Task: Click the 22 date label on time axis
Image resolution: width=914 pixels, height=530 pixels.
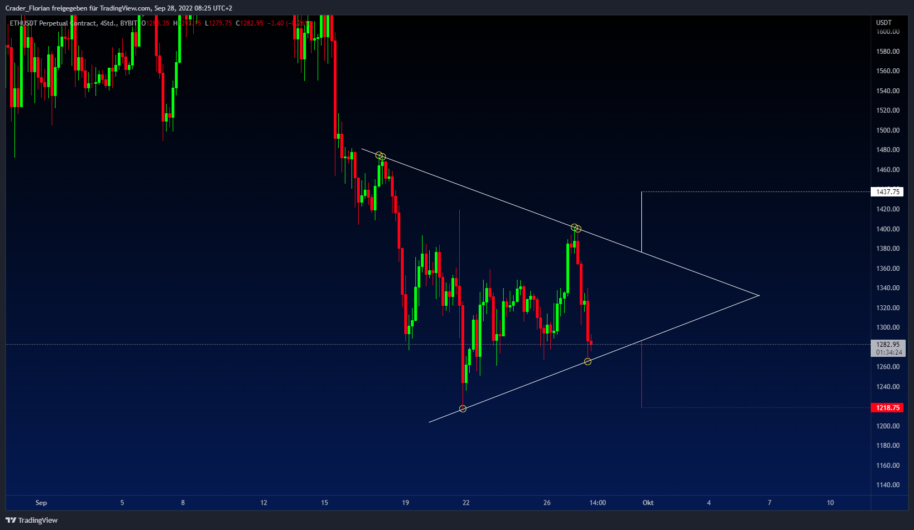Action: (x=466, y=503)
